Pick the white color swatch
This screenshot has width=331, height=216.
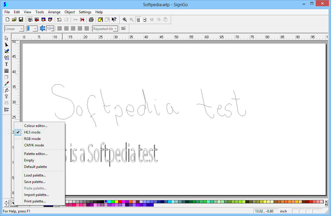pyautogui.click(x=67, y=202)
